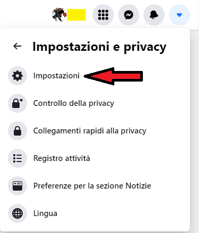Go back with the left arrow
The width and height of the screenshot is (199, 233).
(17, 46)
